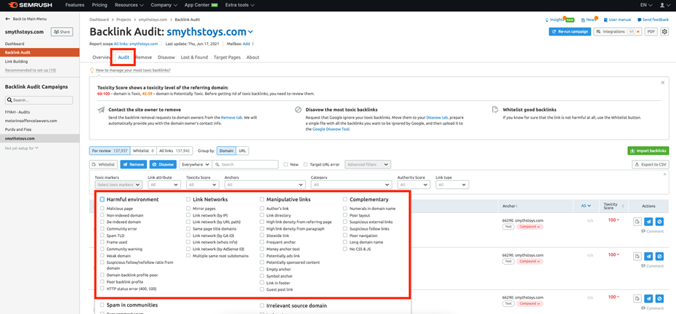676x314 pixels.
Task: Click the Integrations button
Action: [617, 31]
